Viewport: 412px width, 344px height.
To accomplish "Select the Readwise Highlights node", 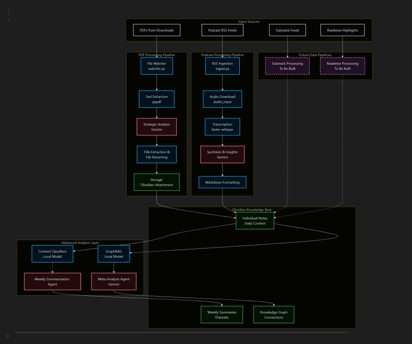I will [x=342, y=30].
